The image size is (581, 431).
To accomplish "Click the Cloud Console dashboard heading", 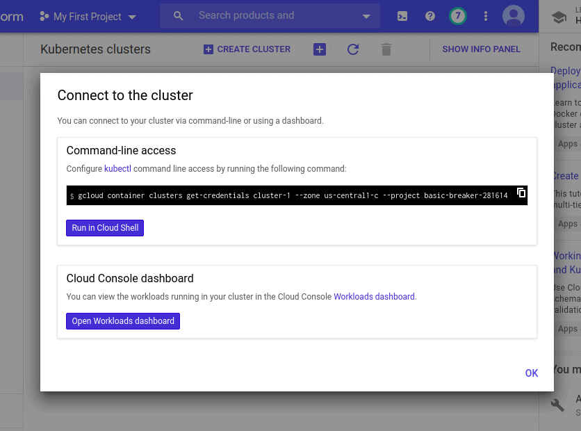I will coord(130,278).
